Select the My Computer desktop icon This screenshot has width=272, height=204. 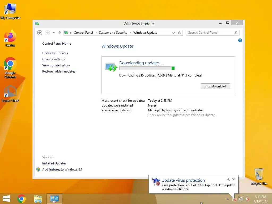click(10, 11)
